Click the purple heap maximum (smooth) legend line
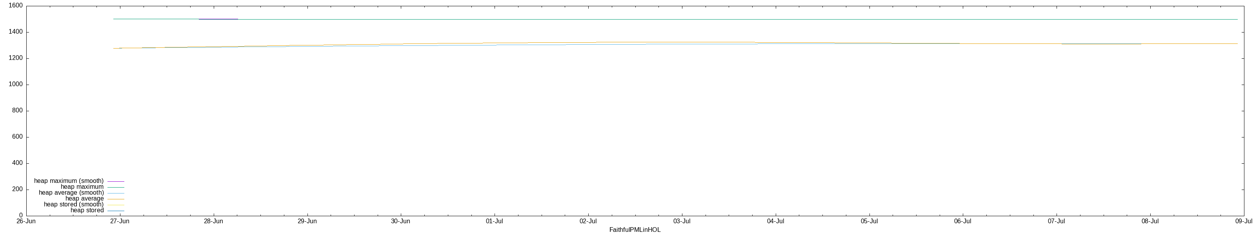This screenshot has width=1255, height=235. pos(116,181)
